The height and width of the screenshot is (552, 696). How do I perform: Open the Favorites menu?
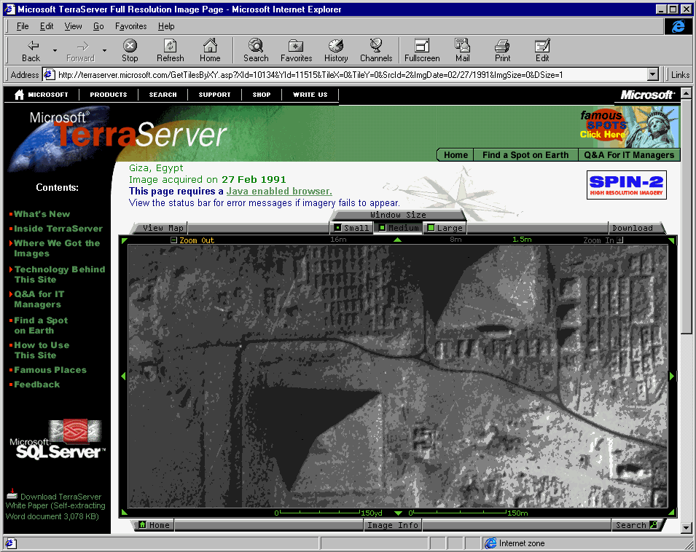pos(130,26)
